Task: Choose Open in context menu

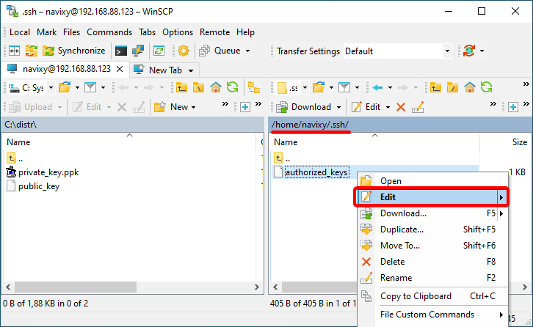Action: pos(432,181)
